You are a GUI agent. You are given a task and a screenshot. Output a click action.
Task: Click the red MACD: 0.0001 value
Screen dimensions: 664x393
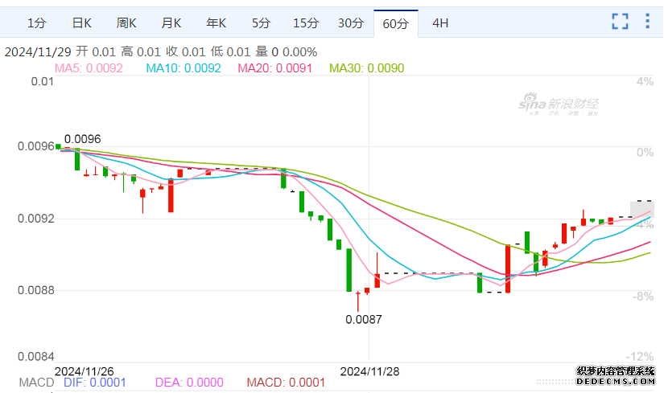tap(286, 383)
